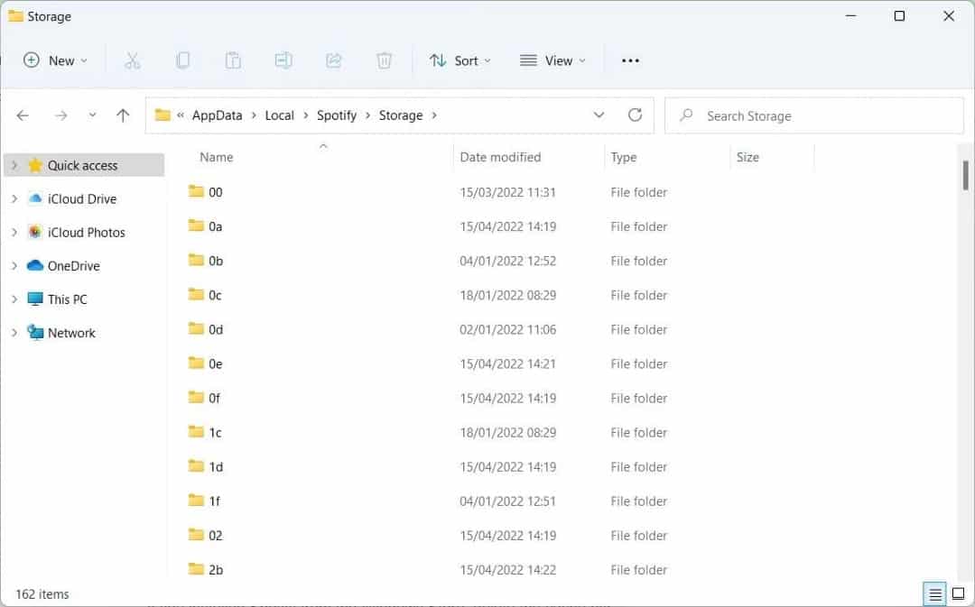Jump to Spotify via the breadcrumb

click(x=337, y=115)
